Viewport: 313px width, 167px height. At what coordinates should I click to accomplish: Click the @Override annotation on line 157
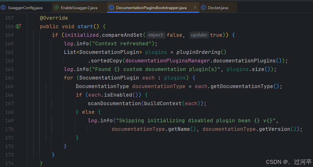[54, 18]
